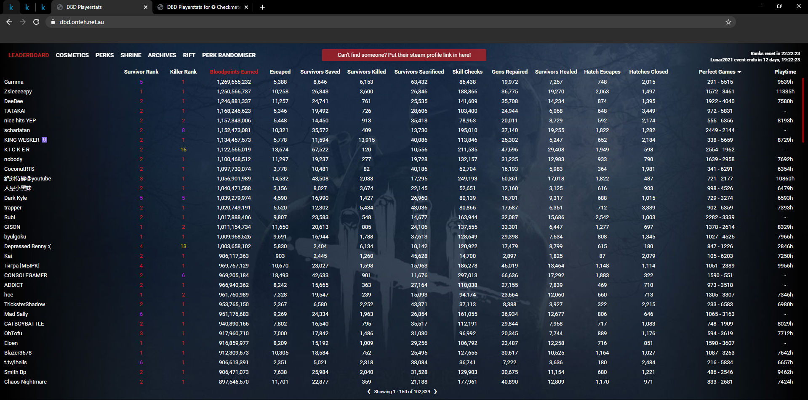This screenshot has width=808, height=400.
Task: Go forward in browser history
Action: click(23, 22)
